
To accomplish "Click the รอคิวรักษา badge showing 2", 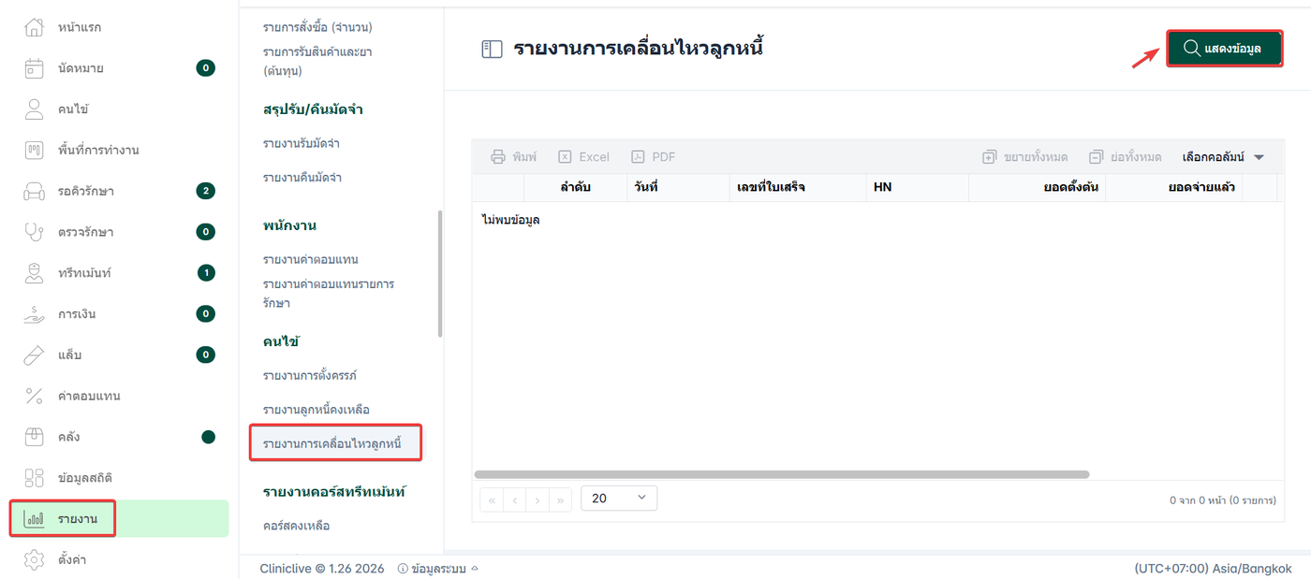I will [206, 191].
